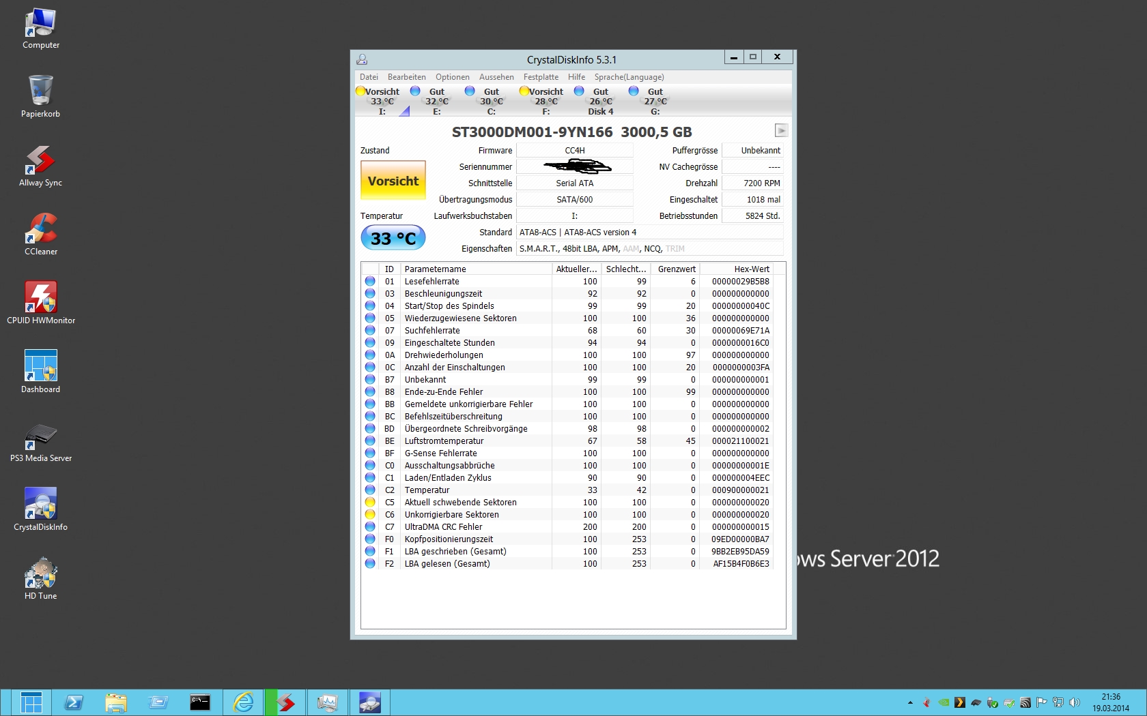
Task: Click blue icon of UltraDMA CRC Fehler
Action: tap(370, 526)
